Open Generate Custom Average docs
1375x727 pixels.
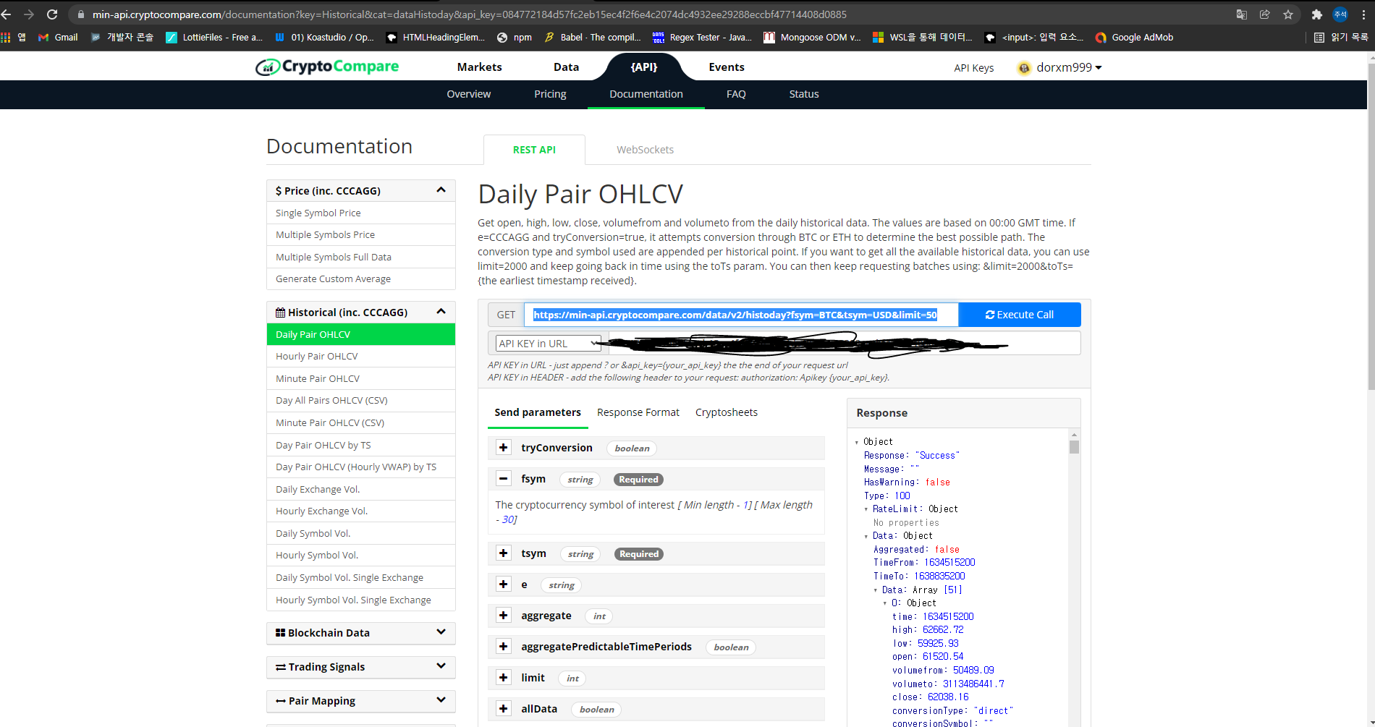[360, 279]
